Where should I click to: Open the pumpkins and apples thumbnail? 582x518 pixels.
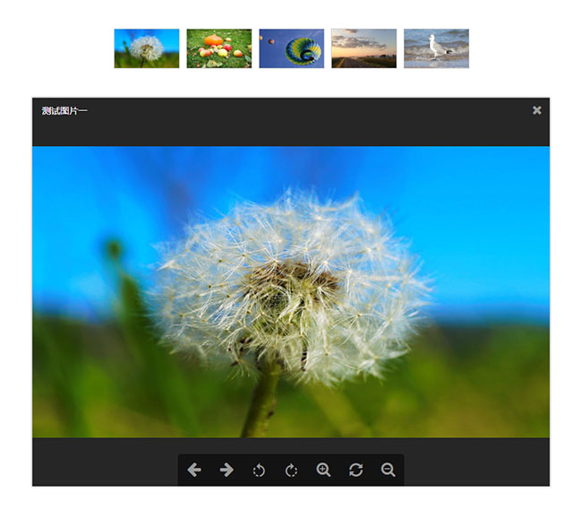coord(218,48)
